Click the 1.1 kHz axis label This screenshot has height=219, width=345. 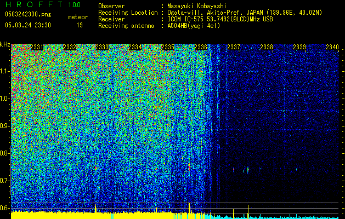pos(5,71)
